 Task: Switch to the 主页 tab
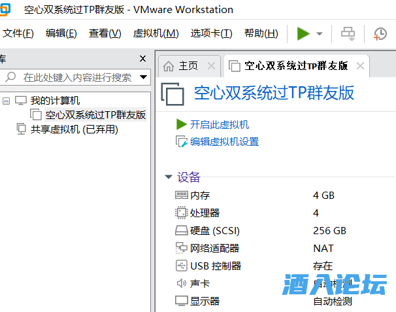point(188,66)
